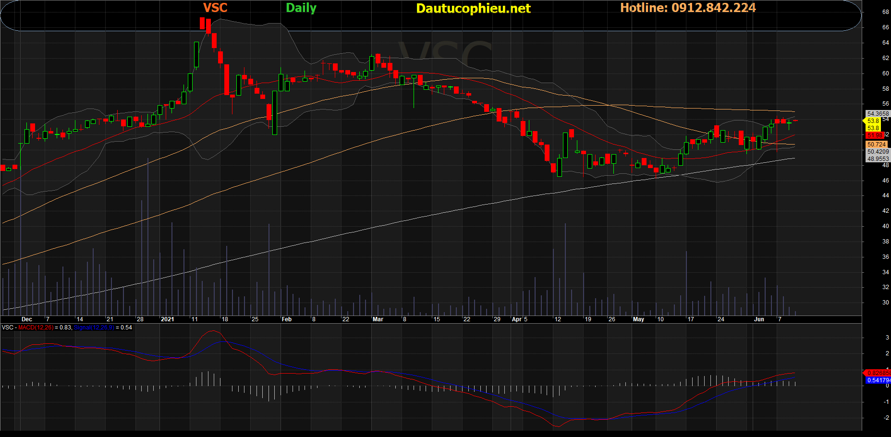Click the "May" date axis label
The height and width of the screenshot is (437, 891).
tap(639, 319)
